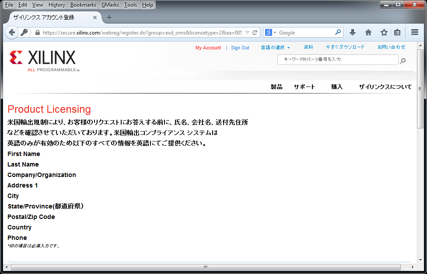The height and width of the screenshot is (274, 427).
Task: Click the horizontal scrollbar thumb
Action: pyautogui.click(x=206, y=267)
